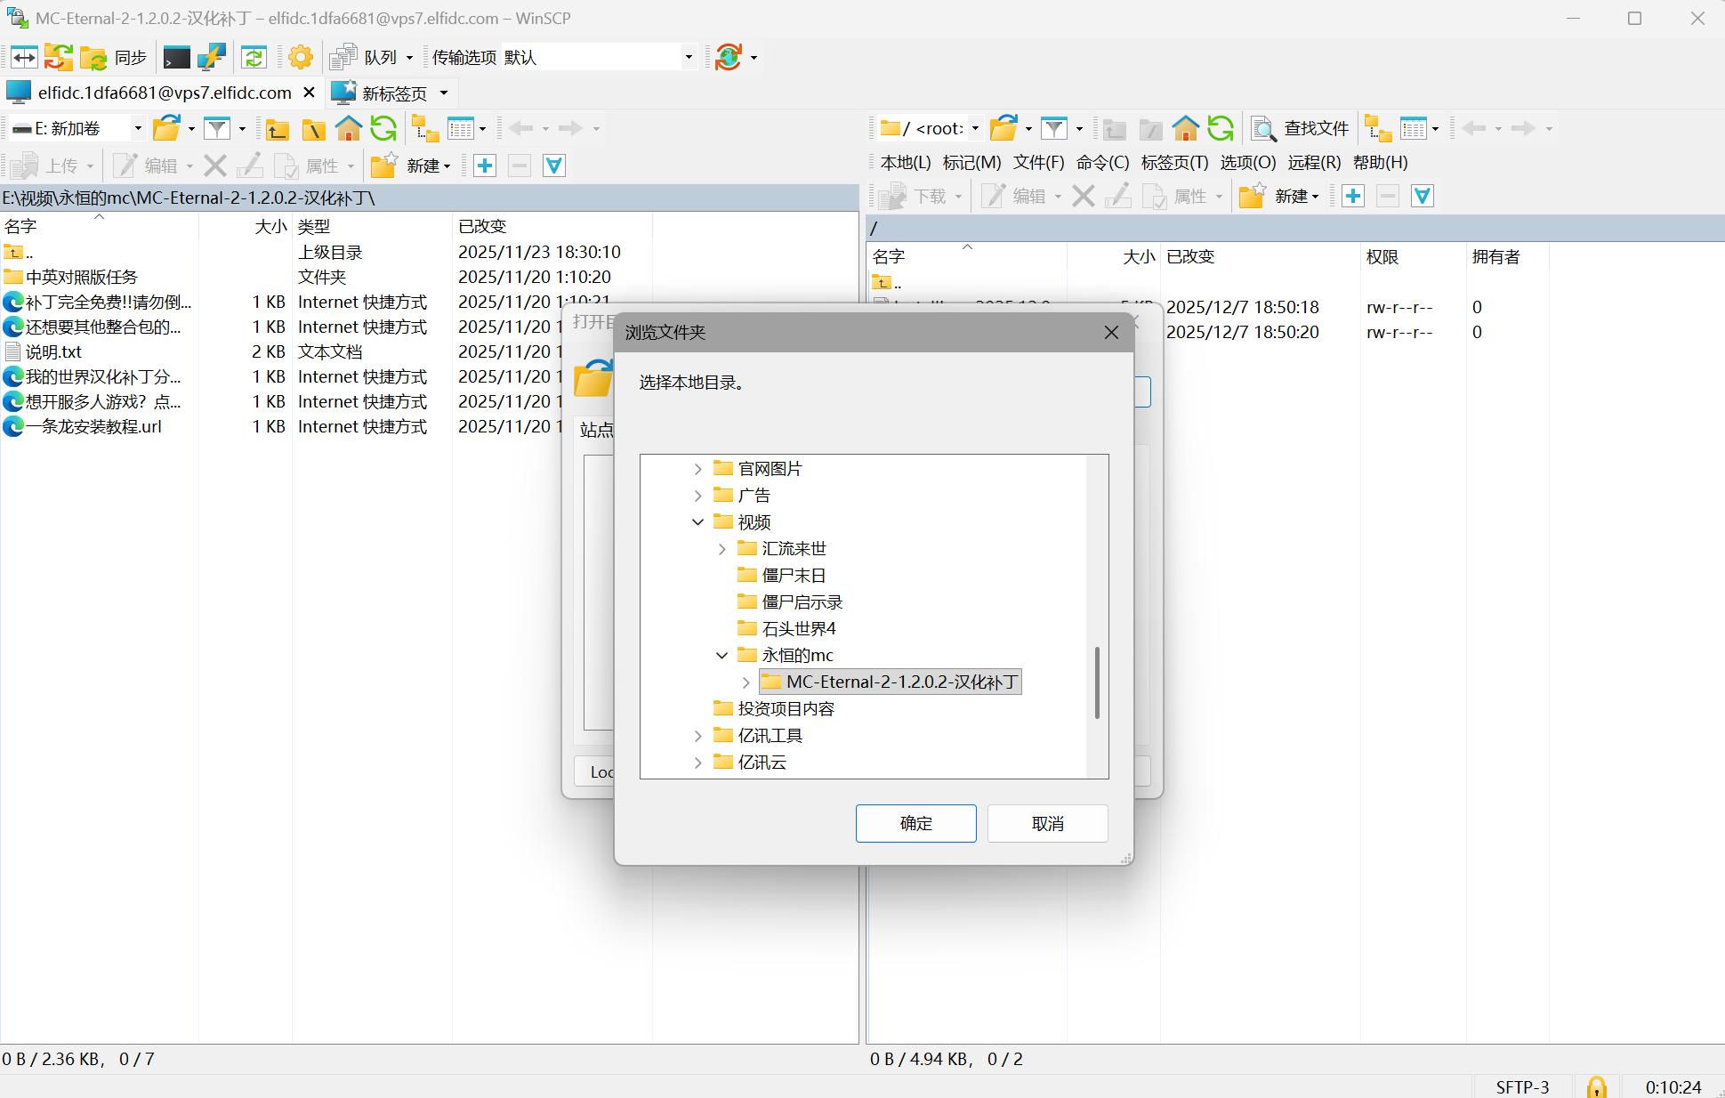Go to local parent directory icon
1725x1098 pixels.
[x=278, y=129]
